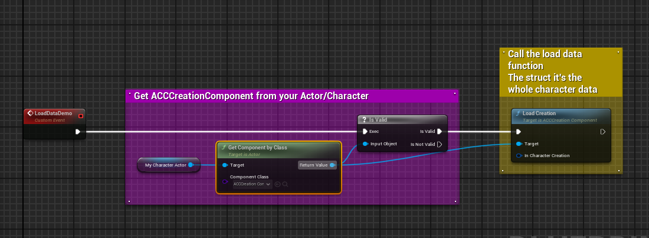Click the use-selected-asset arrow icon

tap(277, 184)
